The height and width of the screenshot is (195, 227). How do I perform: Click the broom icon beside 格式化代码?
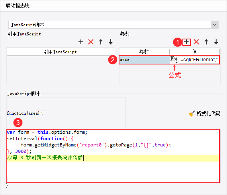click(x=192, y=113)
